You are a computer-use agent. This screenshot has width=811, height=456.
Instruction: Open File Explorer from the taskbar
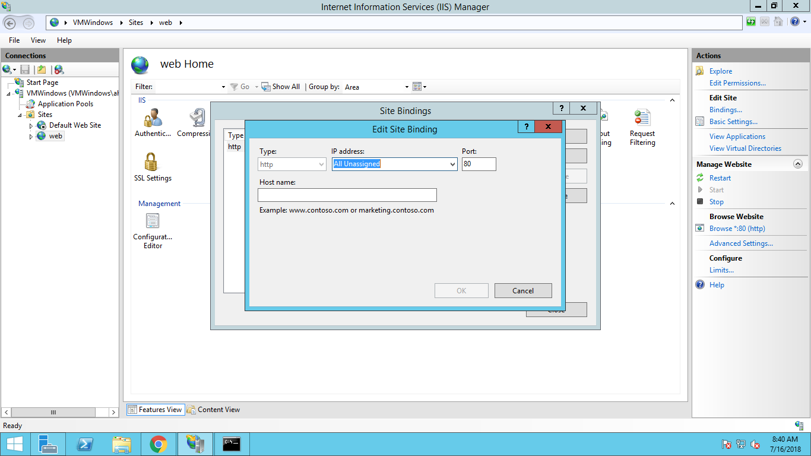pos(122,444)
